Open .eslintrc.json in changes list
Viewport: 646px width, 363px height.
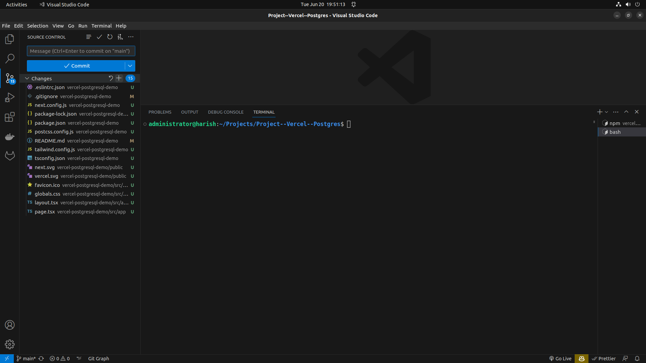pyautogui.click(x=80, y=87)
